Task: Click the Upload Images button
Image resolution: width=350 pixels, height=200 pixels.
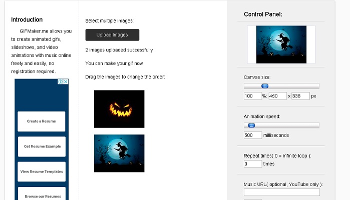Action: [112, 35]
